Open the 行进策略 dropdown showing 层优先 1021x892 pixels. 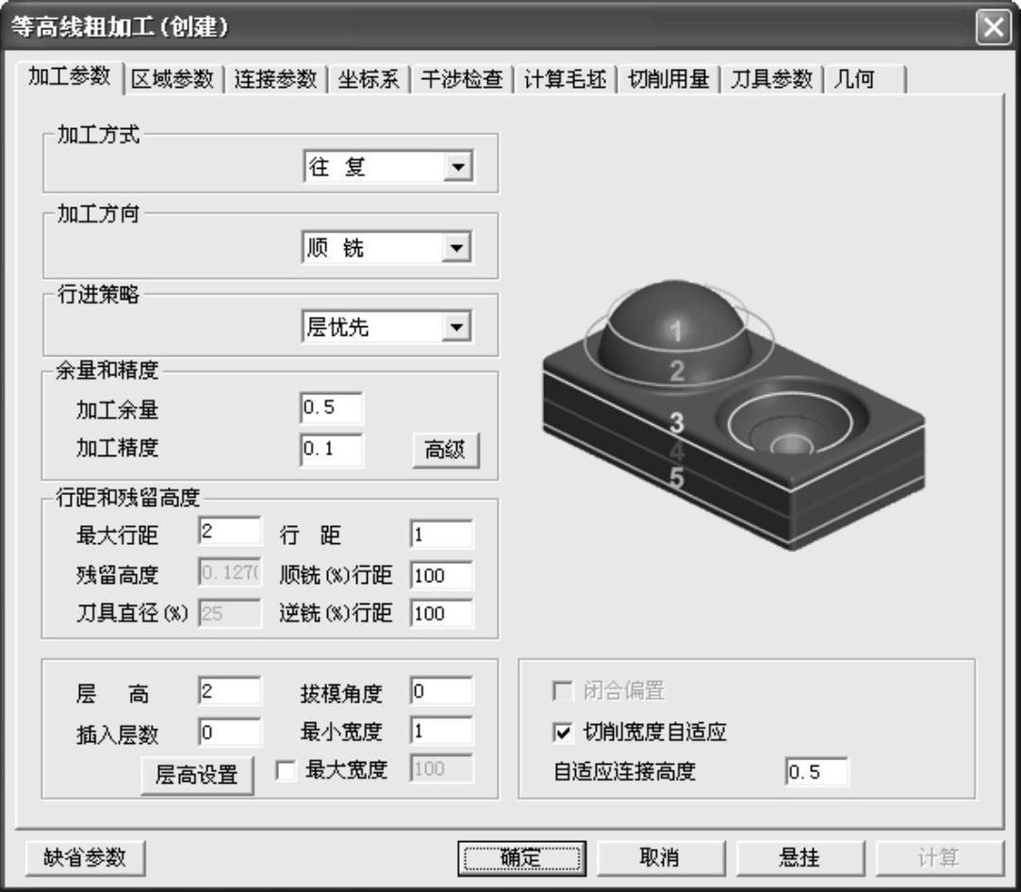click(457, 327)
